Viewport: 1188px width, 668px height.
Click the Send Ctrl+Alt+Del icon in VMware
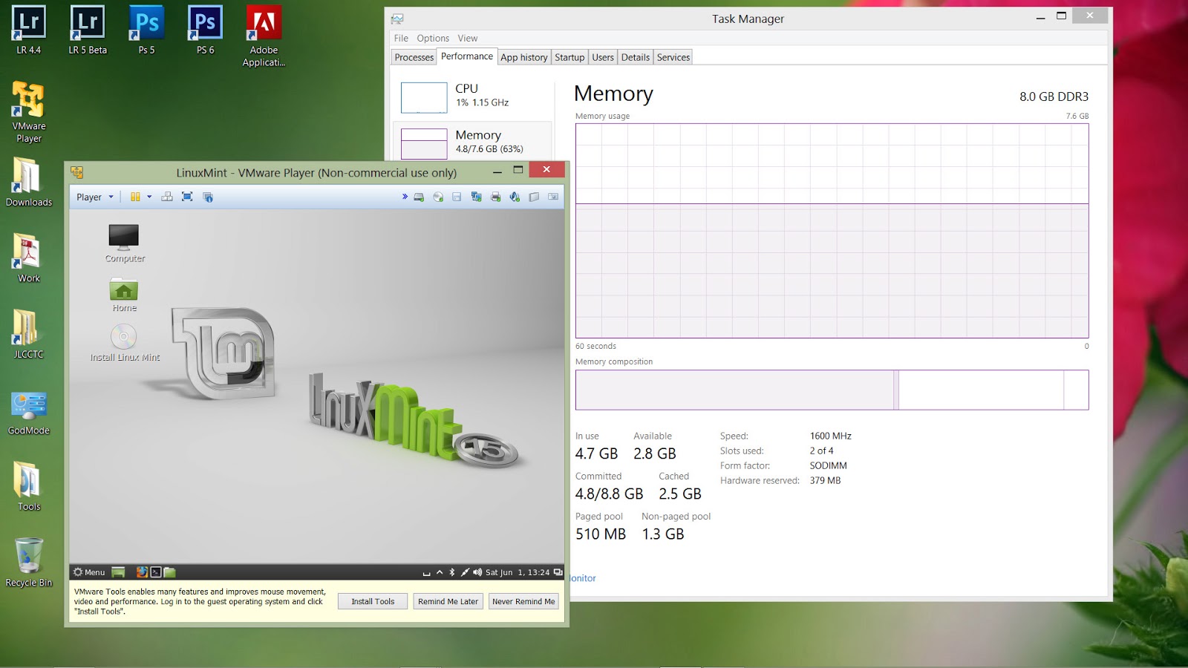click(x=167, y=197)
